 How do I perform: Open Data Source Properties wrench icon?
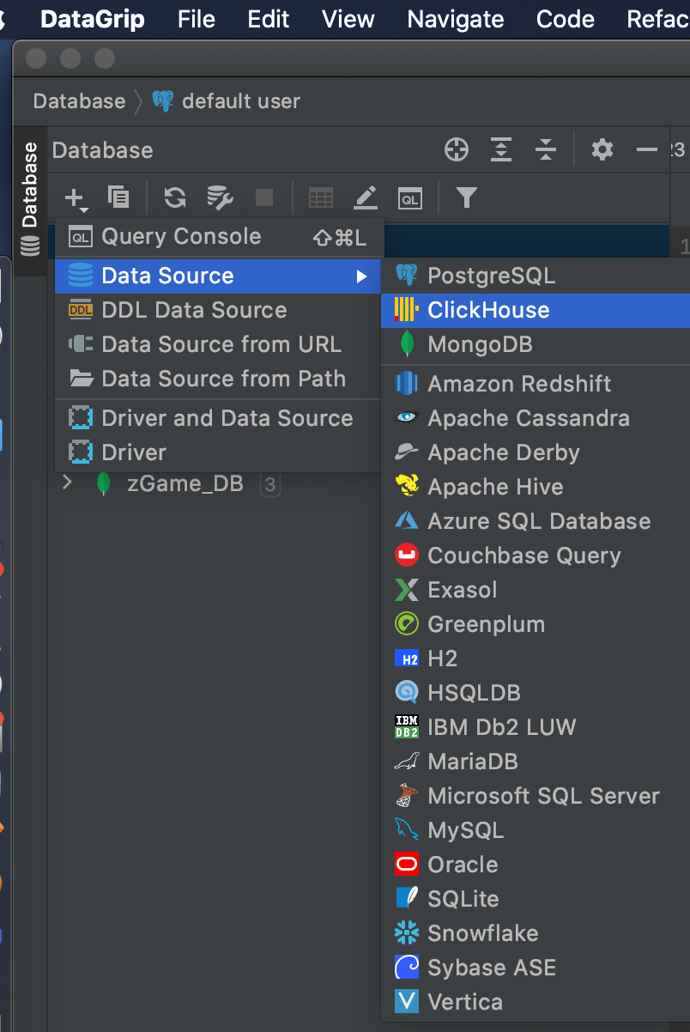[221, 198]
